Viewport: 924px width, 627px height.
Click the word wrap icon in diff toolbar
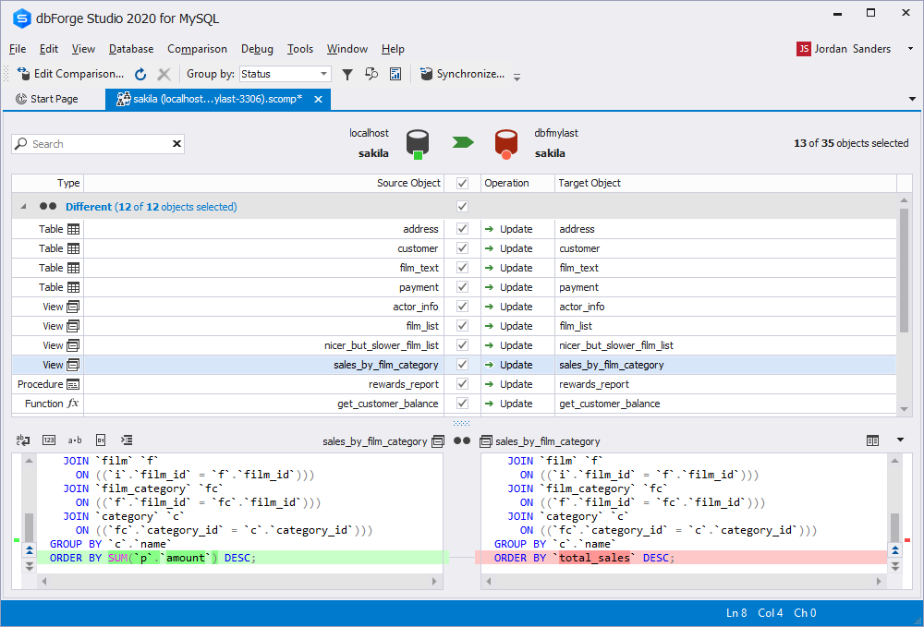click(23, 440)
